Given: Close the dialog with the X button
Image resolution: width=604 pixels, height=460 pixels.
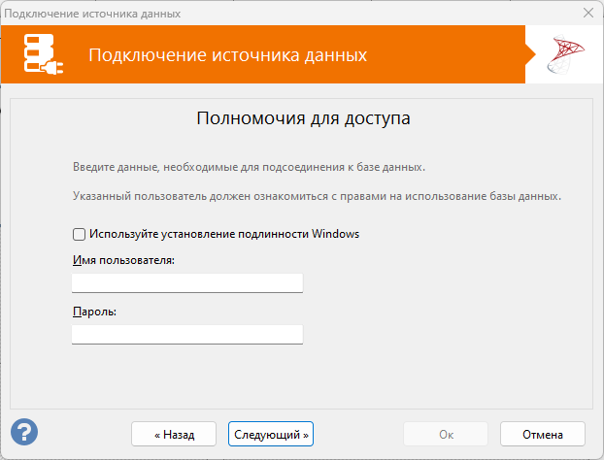Looking at the screenshot, I should [587, 13].
